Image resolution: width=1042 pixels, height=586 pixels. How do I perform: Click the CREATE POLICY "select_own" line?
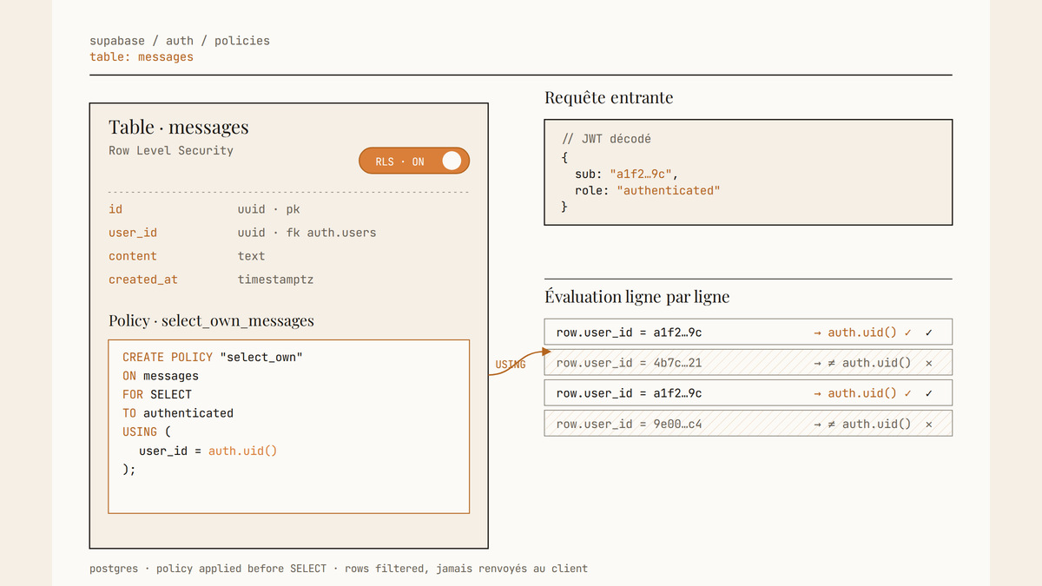click(x=213, y=357)
